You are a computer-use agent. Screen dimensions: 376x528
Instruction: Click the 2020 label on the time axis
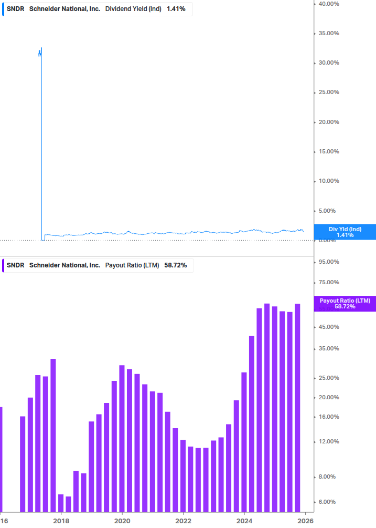[122, 521]
